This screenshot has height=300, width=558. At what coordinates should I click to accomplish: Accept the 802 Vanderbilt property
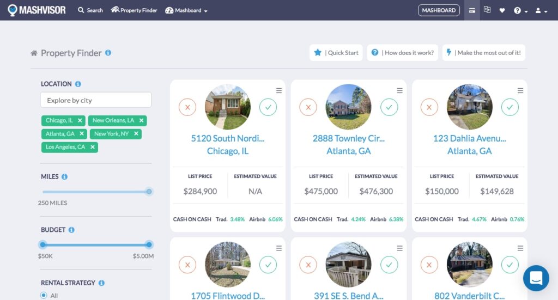[510, 265]
